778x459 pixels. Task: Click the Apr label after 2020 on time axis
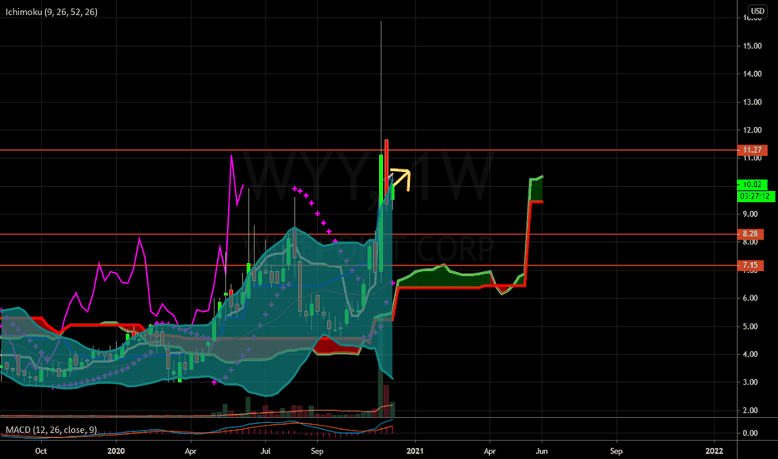[x=190, y=451]
